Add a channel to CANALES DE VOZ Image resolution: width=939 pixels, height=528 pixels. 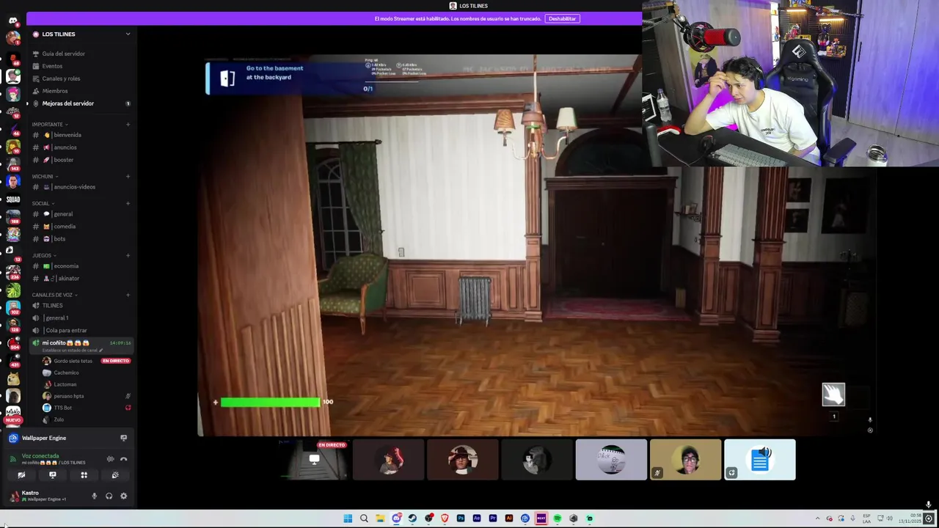[128, 295]
